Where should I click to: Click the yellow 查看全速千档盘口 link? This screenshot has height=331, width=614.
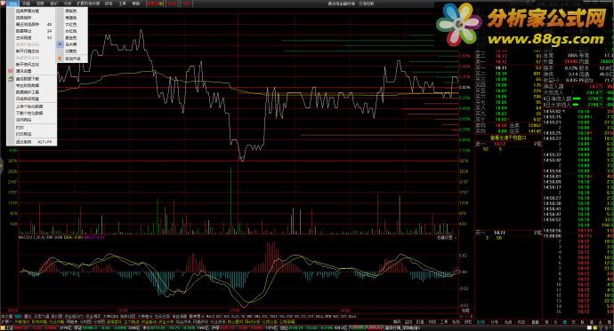point(509,138)
